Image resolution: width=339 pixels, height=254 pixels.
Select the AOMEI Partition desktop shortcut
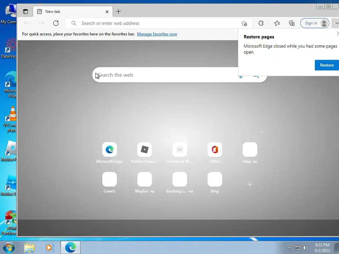click(9, 223)
